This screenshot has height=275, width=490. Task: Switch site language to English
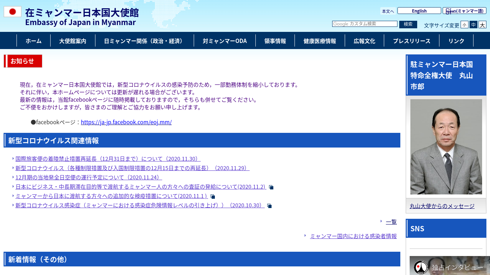pyautogui.click(x=419, y=11)
